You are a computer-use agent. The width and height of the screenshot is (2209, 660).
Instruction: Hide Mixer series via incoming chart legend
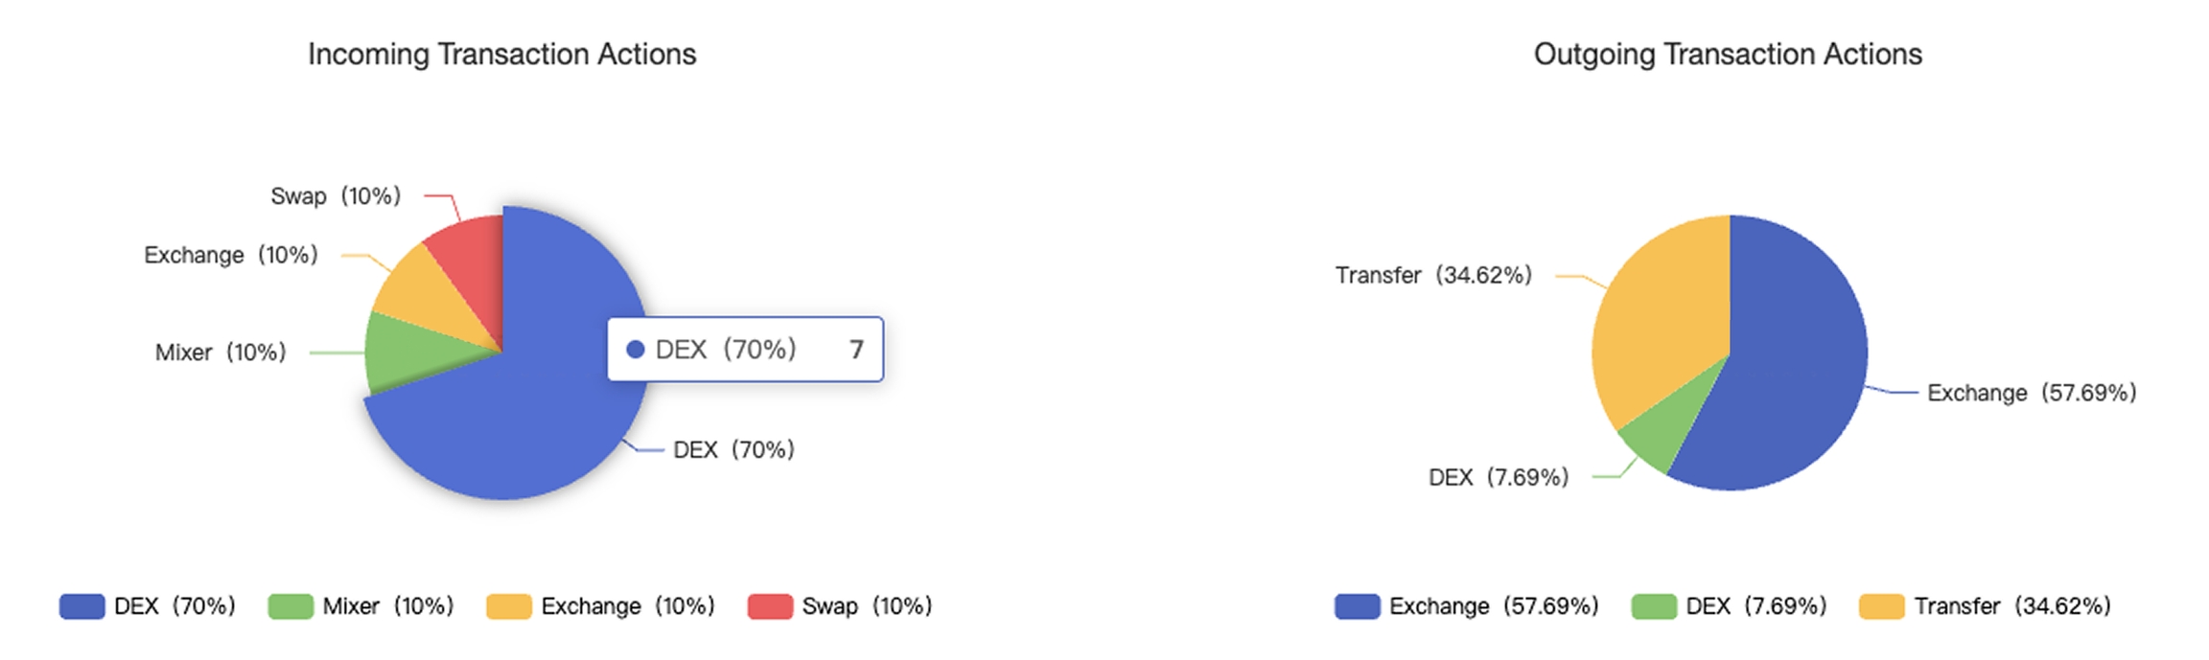pos(360,606)
